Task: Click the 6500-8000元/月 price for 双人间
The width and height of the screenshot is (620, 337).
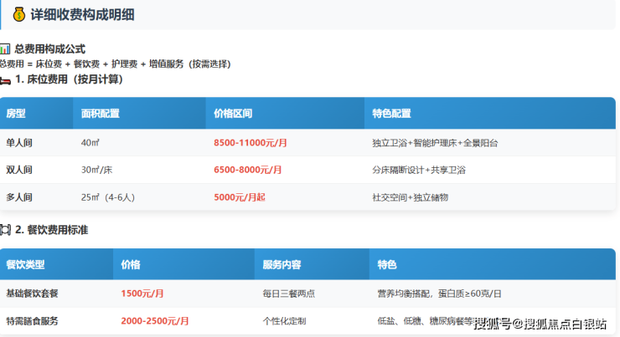Action: 248,170
